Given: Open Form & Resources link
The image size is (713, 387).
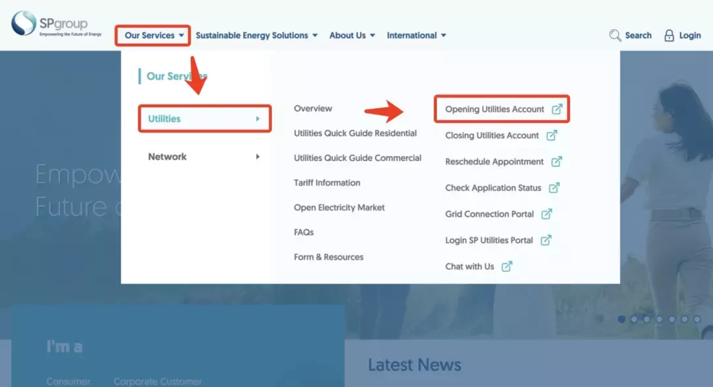Looking at the screenshot, I should pyautogui.click(x=329, y=257).
